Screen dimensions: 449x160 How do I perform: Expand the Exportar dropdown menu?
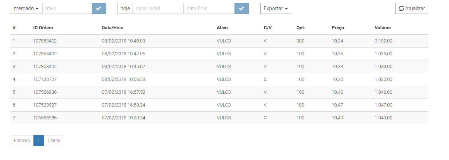[275, 8]
